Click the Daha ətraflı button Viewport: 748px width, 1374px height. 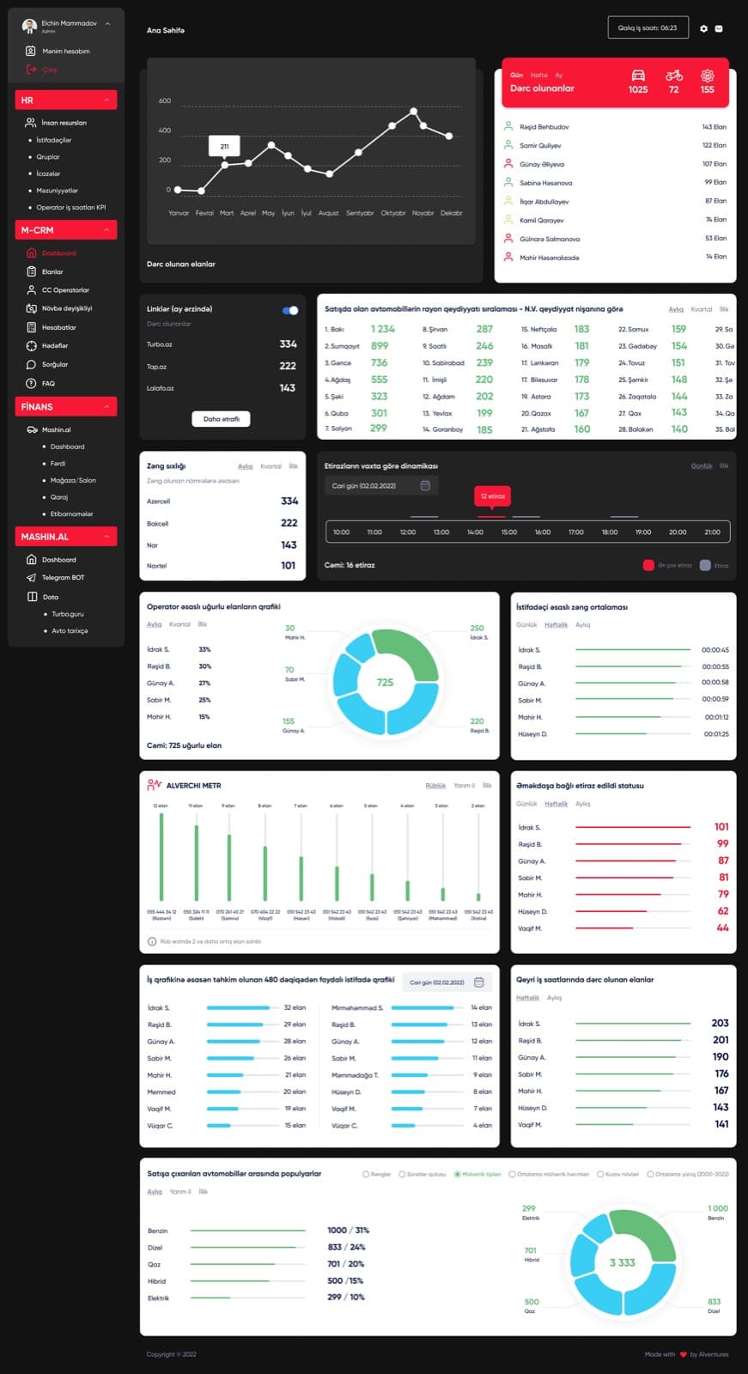coord(222,419)
